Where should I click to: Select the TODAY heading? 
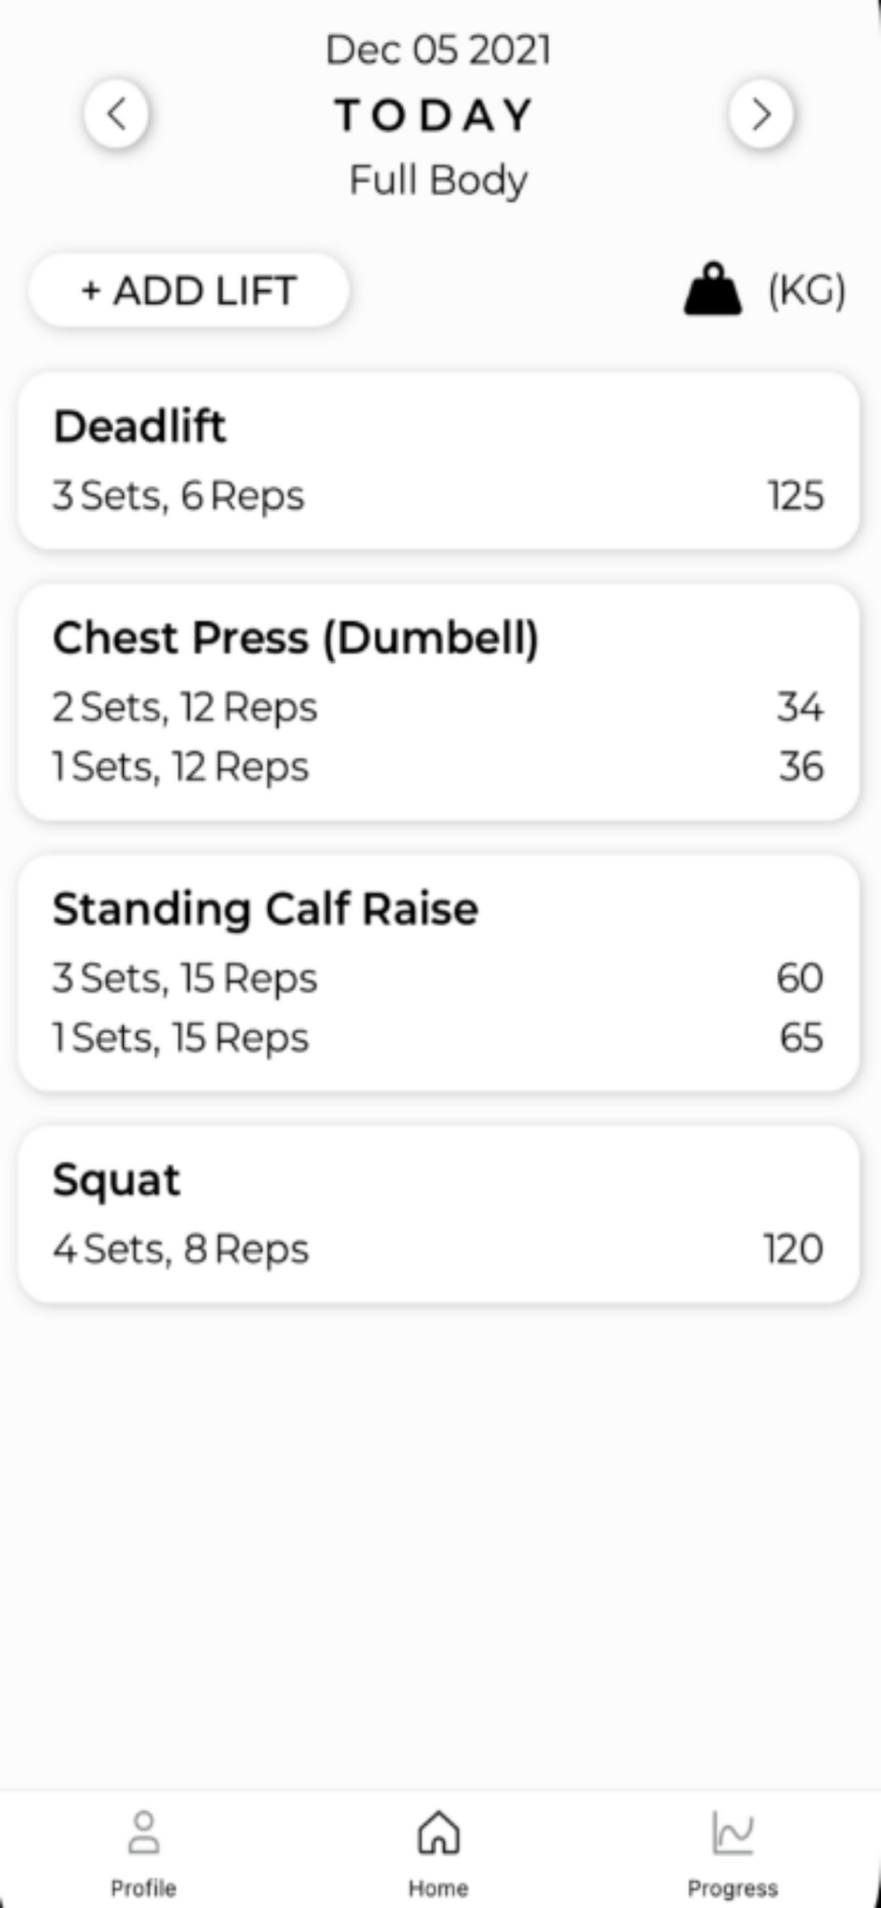point(435,115)
